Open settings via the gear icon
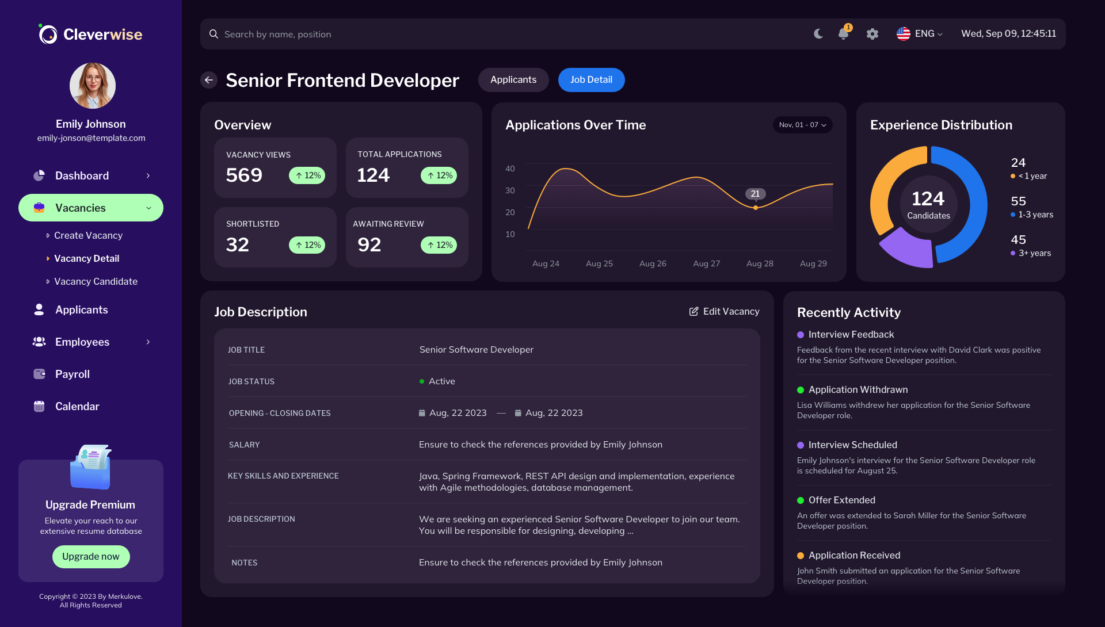This screenshot has width=1105, height=627. click(x=872, y=34)
